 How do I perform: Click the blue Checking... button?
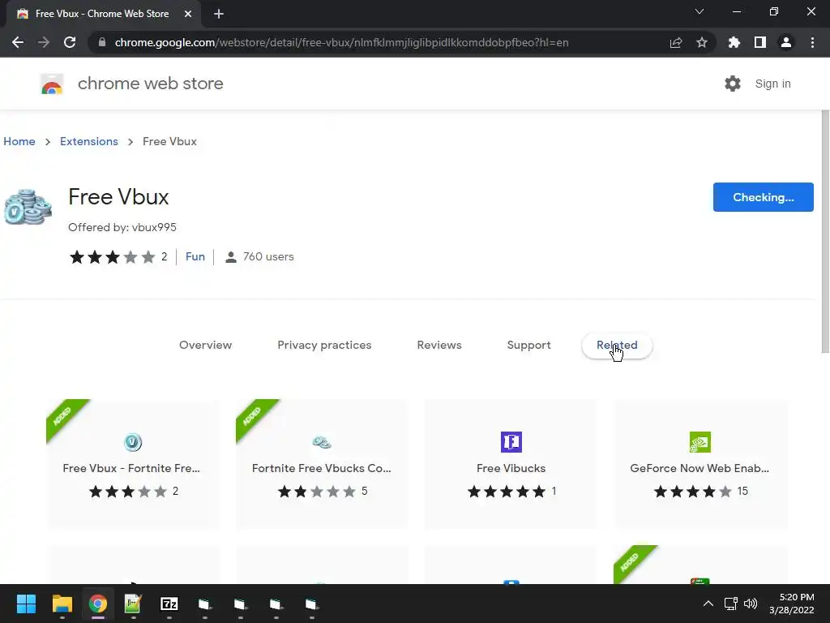pos(763,197)
